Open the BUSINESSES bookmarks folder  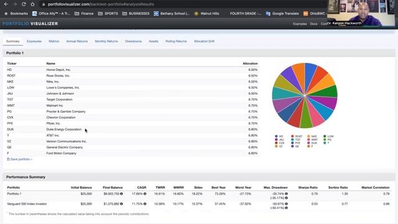point(136,14)
